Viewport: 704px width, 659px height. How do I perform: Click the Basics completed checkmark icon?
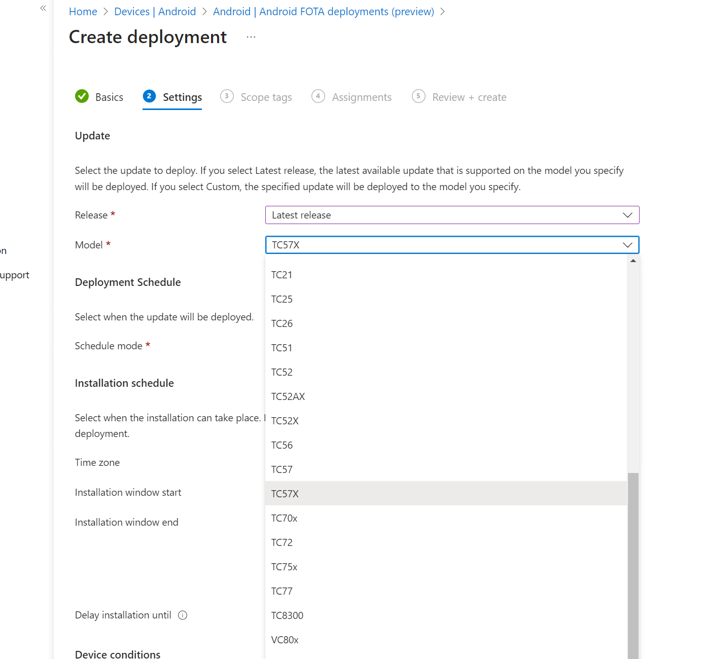click(x=82, y=96)
